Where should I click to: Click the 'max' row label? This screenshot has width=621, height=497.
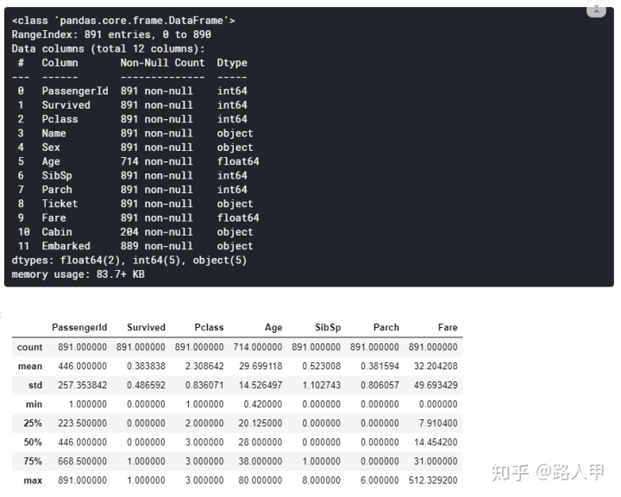click(x=34, y=481)
